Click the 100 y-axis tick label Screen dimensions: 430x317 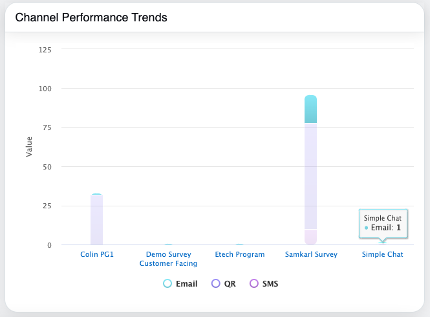point(46,88)
